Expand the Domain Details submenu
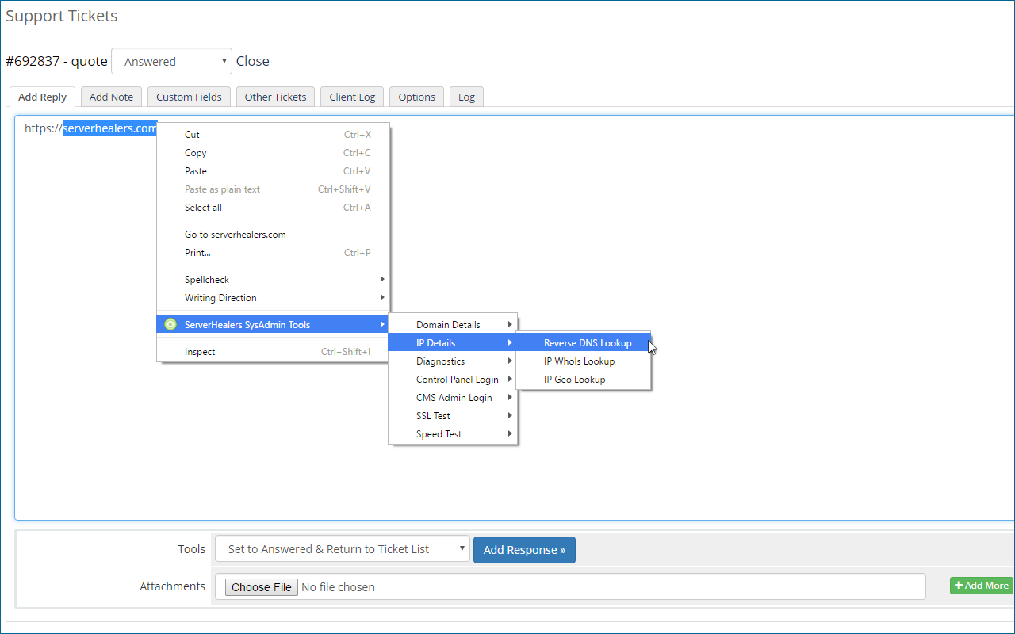This screenshot has height=634, width=1015. point(453,325)
